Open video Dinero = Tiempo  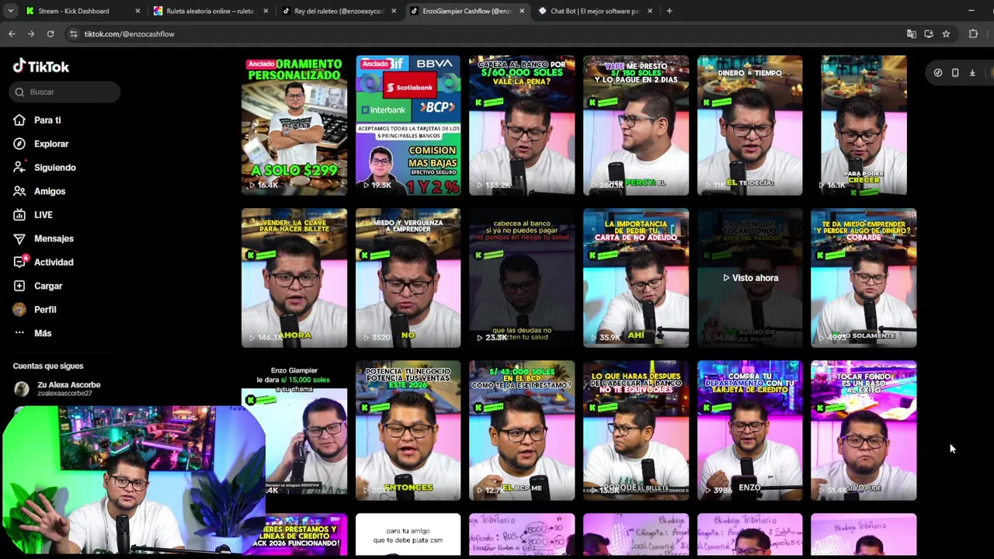750,125
